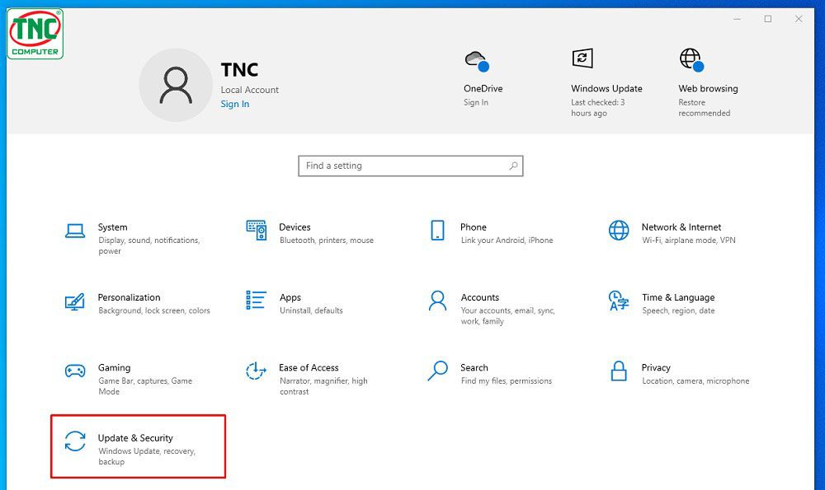Close the Settings window
Screen dimensions: 825x490
[x=799, y=19]
